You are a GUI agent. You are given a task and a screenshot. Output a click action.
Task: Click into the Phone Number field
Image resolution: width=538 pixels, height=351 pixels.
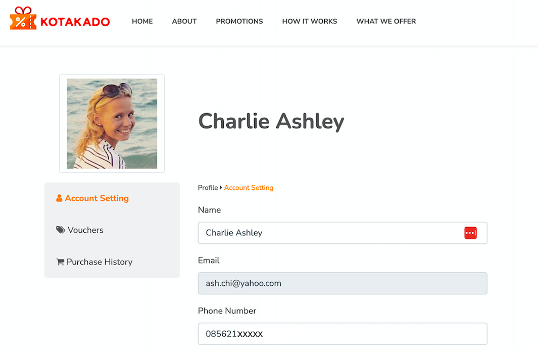[343, 334]
